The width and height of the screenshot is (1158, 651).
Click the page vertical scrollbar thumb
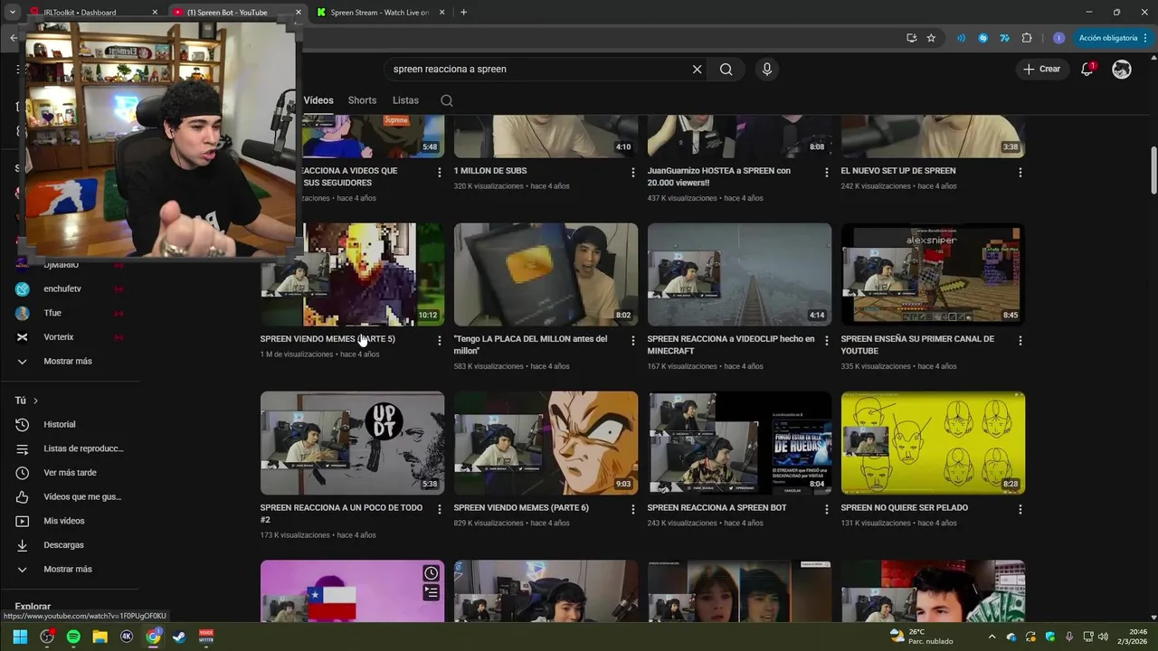[x=1153, y=169]
